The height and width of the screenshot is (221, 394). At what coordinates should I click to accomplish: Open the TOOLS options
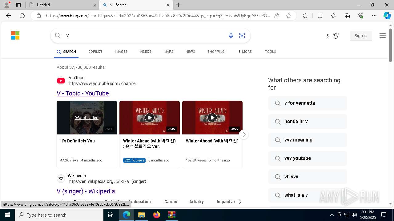tap(271, 52)
